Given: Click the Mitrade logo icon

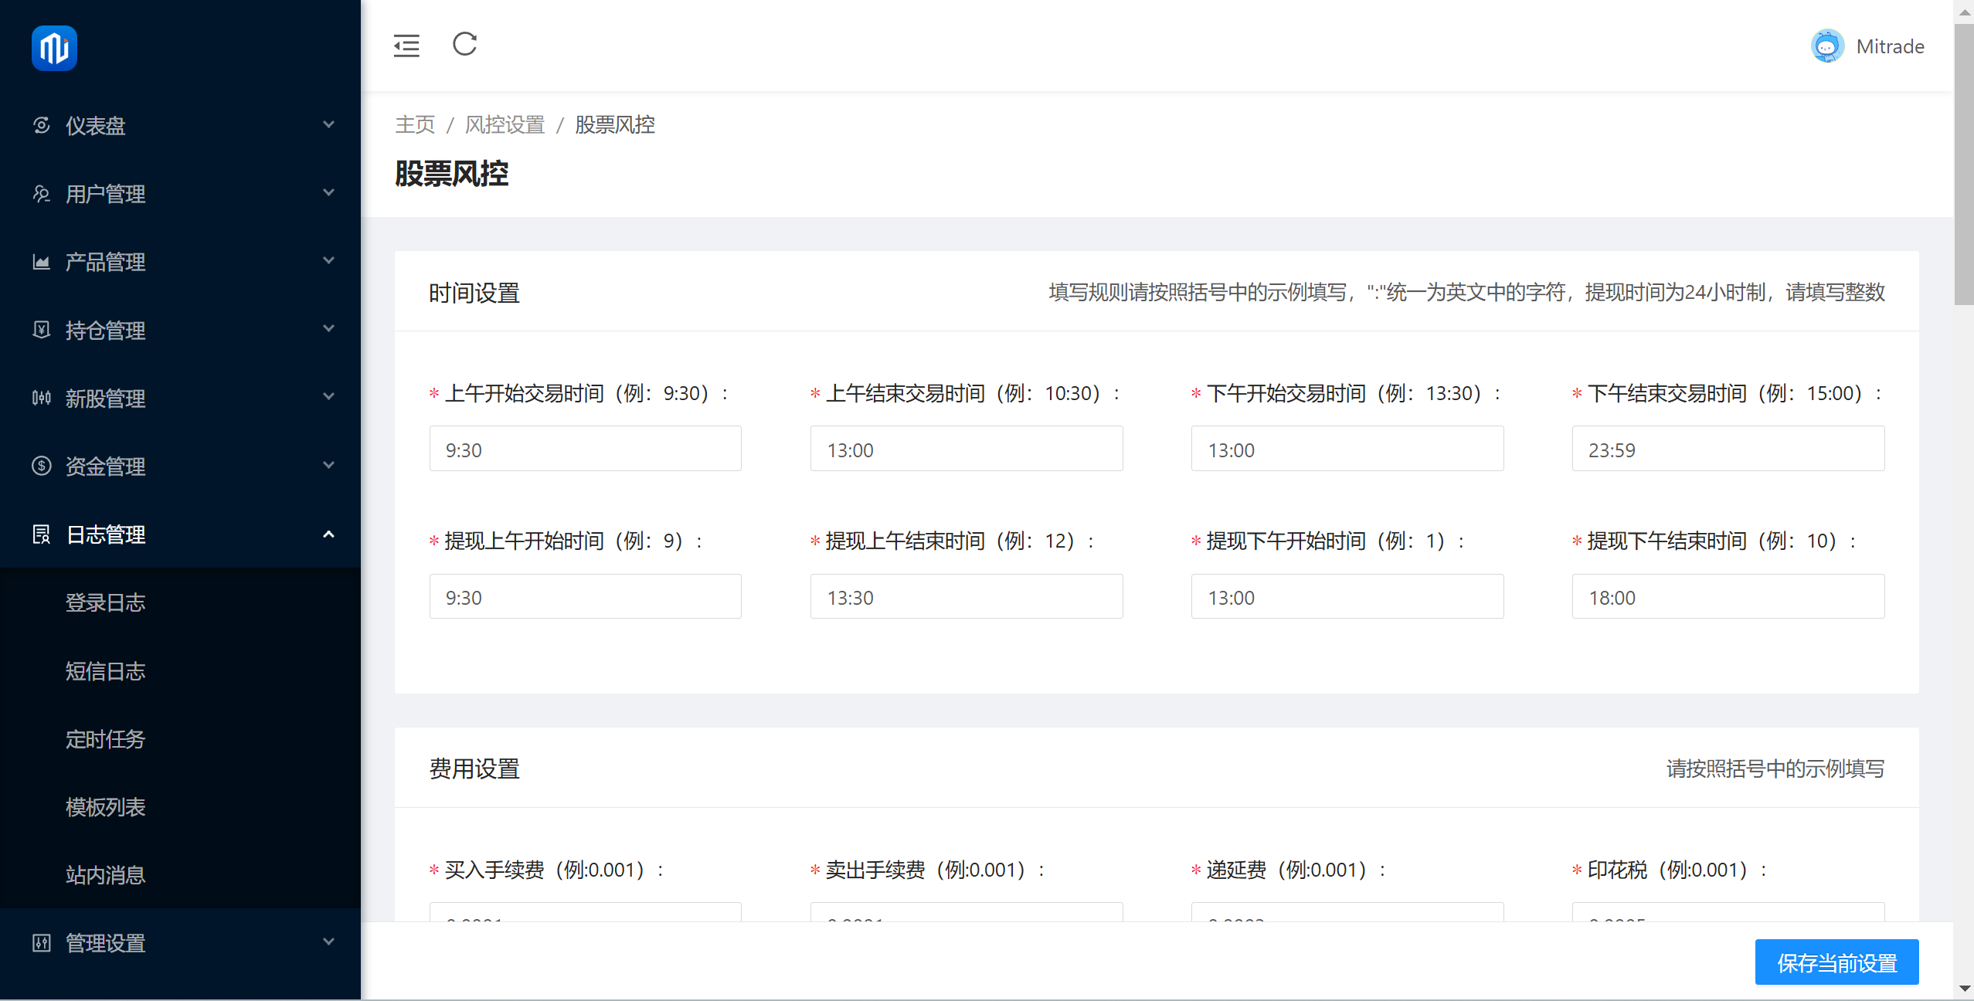Looking at the screenshot, I should point(54,48).
